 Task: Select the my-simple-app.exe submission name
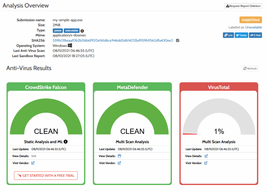click(x=68, y=20)
